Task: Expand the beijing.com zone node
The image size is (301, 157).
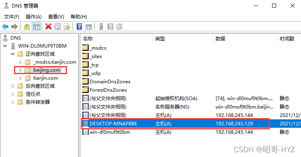Action: 20,70
